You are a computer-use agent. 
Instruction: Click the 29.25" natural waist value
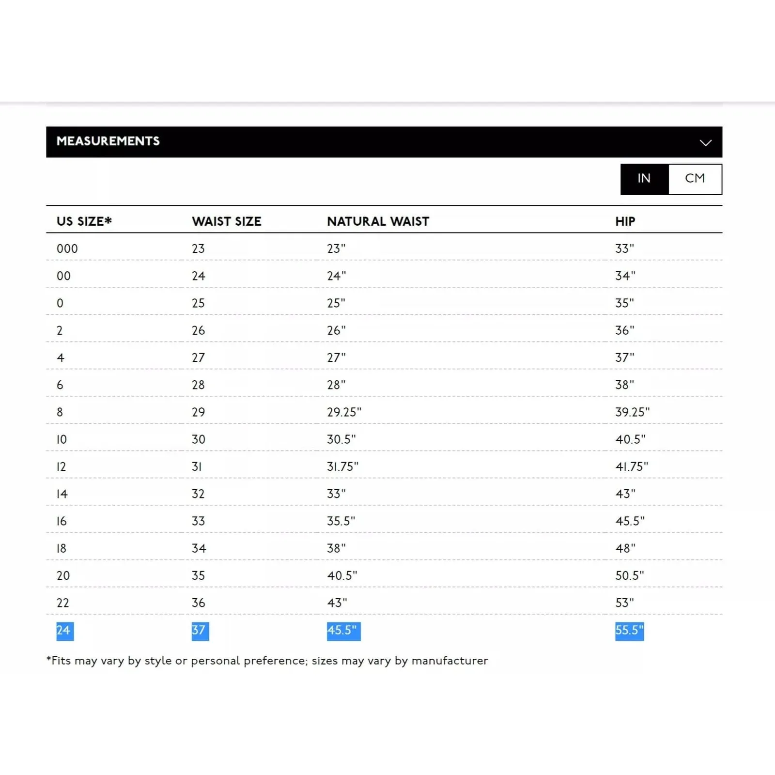pyautogui.click(x=344, y=412)
